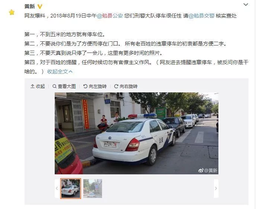Choose 向左旋转 text in toolbar

[97, 86]
